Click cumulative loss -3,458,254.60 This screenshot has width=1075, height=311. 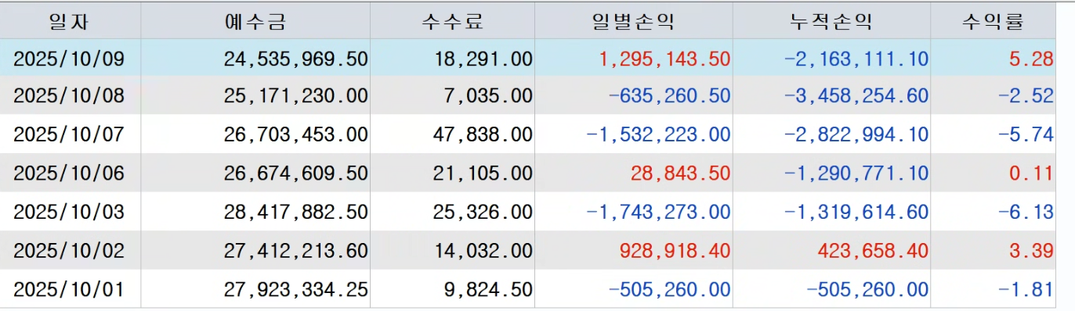click(856, 96)
